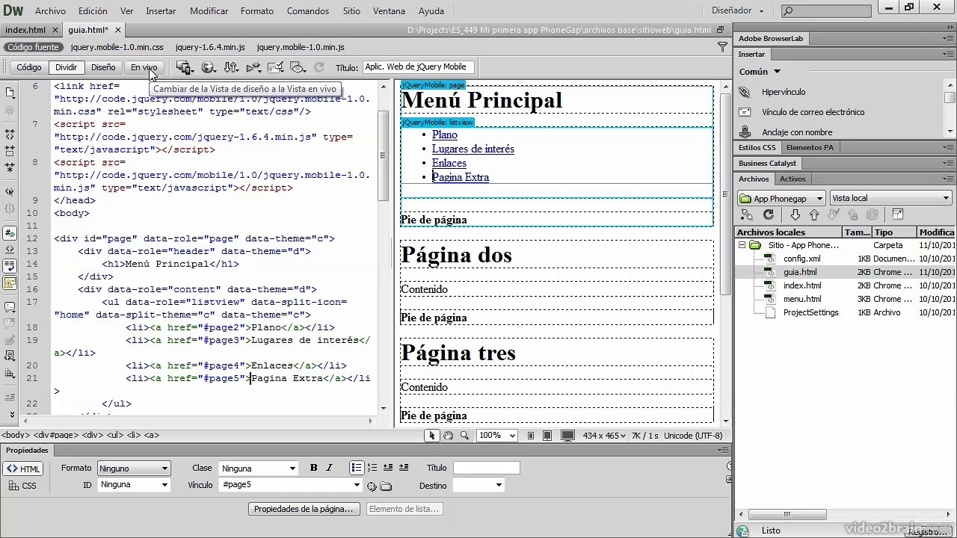
Task: Toggle ordered list button in Propiedades
Action: pyautogui.click(x=372, y=468)
